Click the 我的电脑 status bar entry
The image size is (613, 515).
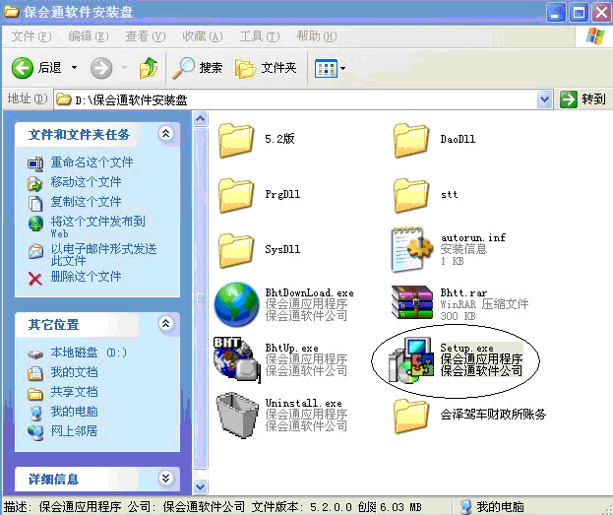point(492,507)
